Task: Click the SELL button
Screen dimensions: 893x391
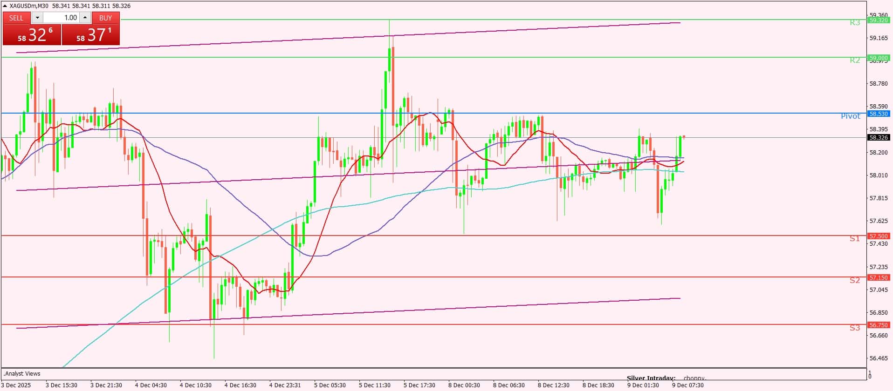Action: click(16, 18)
